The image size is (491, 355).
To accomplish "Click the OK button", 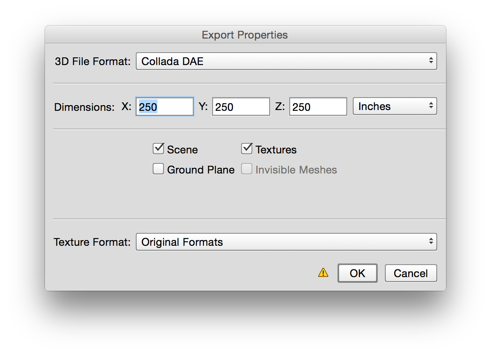I will [x=357, y=273].
